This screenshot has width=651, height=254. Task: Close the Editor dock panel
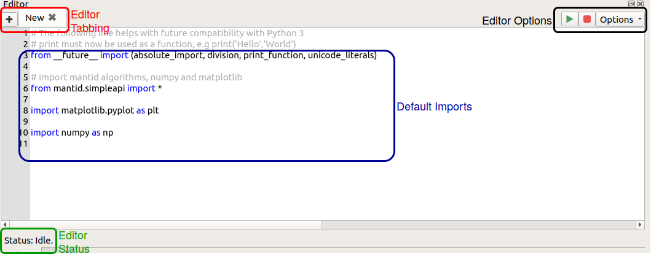coord(640,4)
